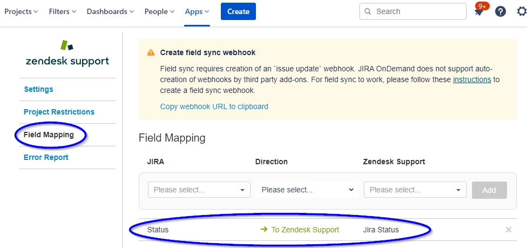Open Error Report in the sidebar
This screenshot has height=248, width=527.
[x=46, y=157]
